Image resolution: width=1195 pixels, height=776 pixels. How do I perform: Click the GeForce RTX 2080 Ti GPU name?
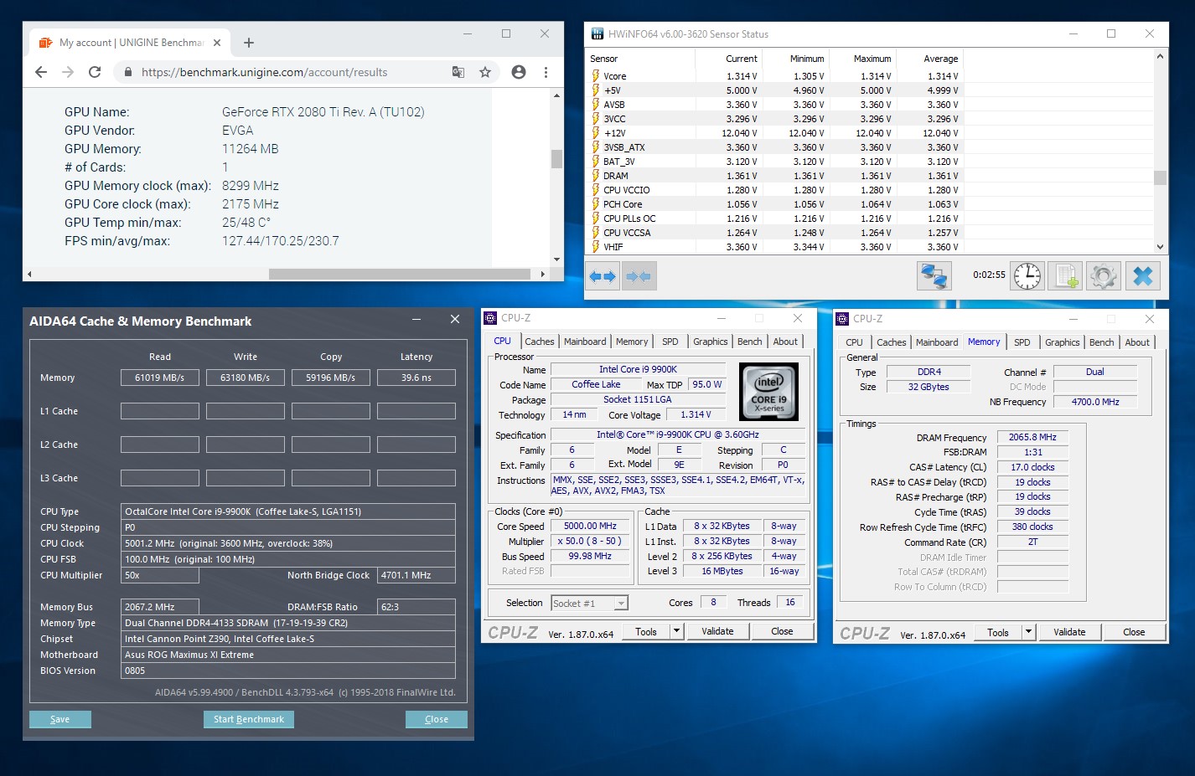pyautogui.click(x=323, y=112)
